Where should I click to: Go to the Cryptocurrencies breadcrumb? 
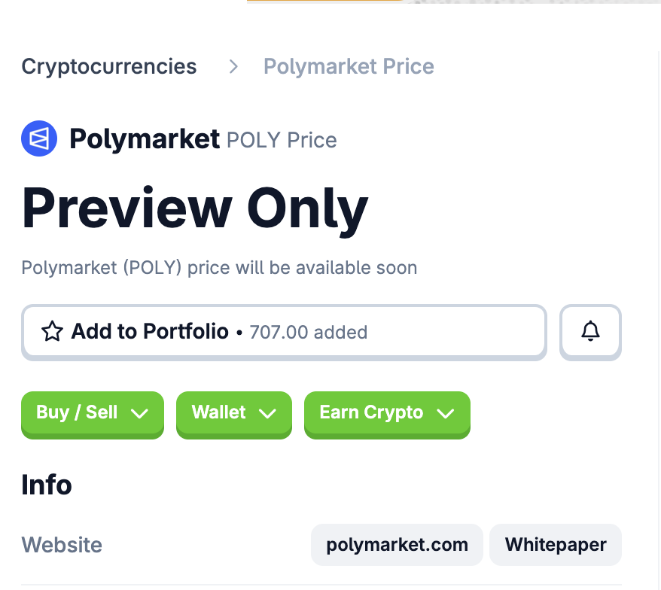pos(109,67)
